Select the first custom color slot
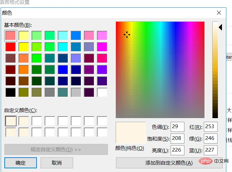 coord(10,121)
